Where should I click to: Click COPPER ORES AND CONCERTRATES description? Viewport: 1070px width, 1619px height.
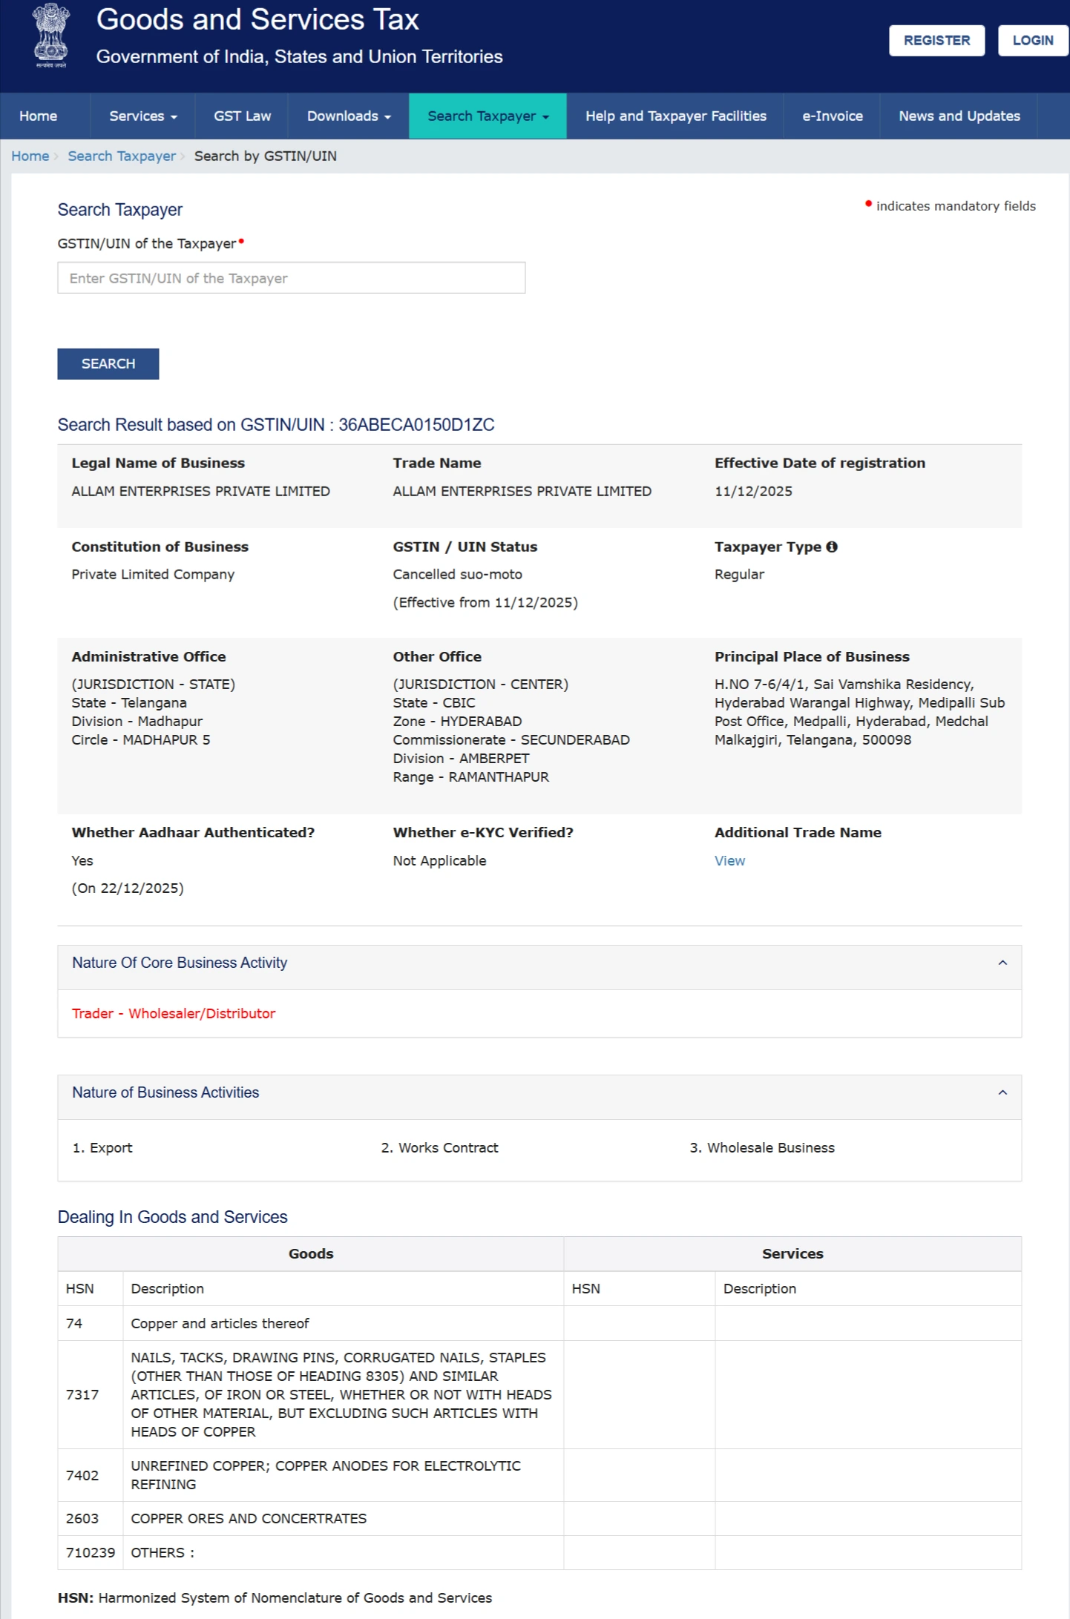tap(249, 1518)
